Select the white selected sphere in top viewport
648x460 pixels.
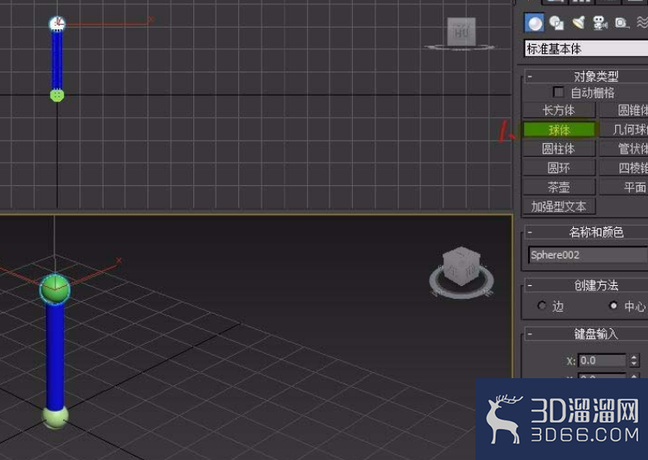[57, 24]
